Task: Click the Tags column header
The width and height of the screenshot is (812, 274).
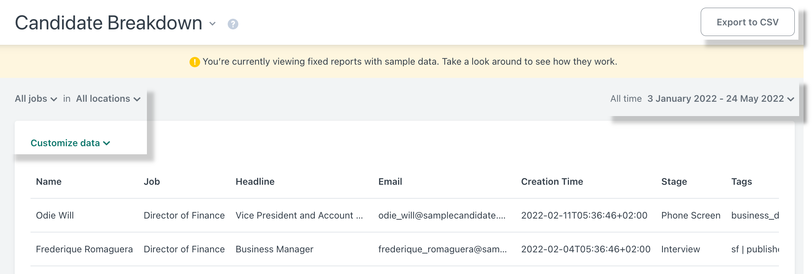Action: click(x=741, y=181)
